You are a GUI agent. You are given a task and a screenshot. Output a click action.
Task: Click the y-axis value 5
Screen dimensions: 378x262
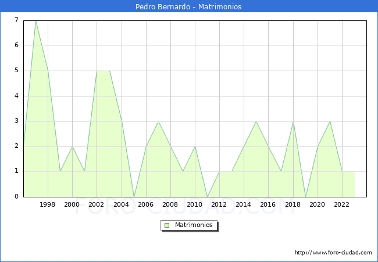pos(16,70)
